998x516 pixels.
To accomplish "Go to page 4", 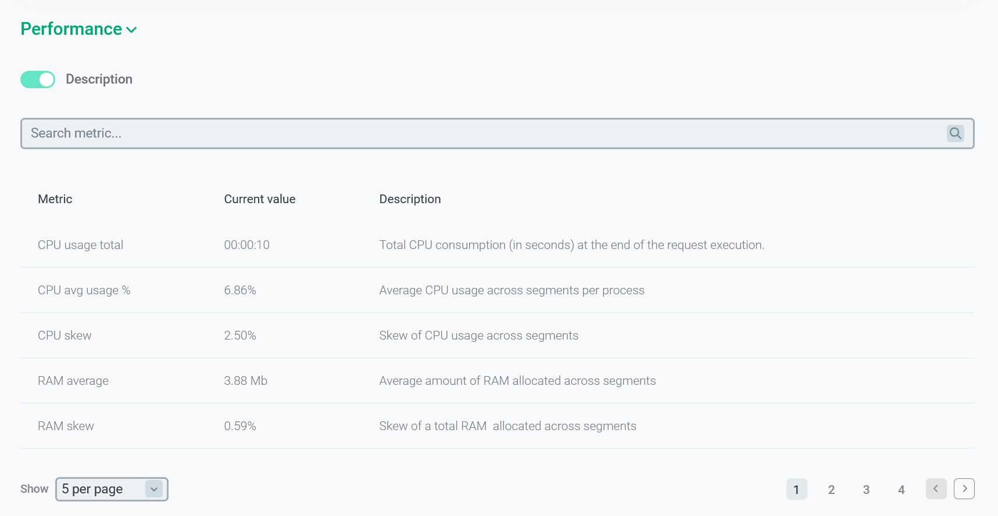I will pyautogui.click(x=902, y=489).
